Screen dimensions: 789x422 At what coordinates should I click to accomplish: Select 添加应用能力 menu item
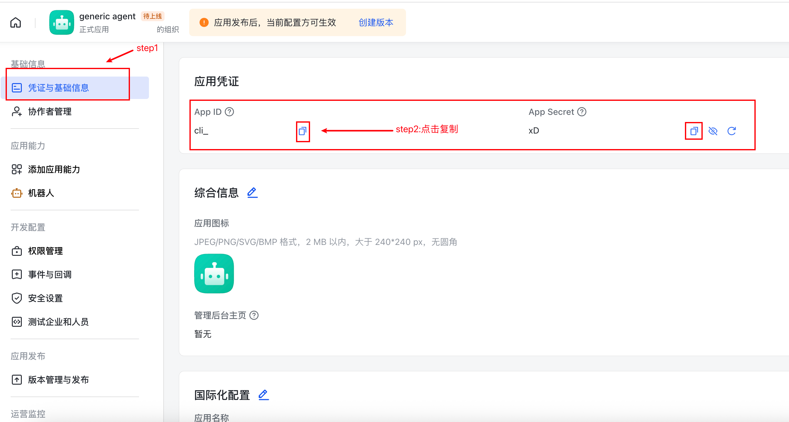54,169
